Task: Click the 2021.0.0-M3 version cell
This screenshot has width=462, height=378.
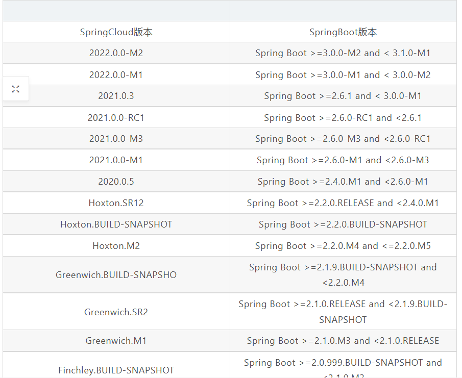Action: pyautogui.click(x=116, y=139)
